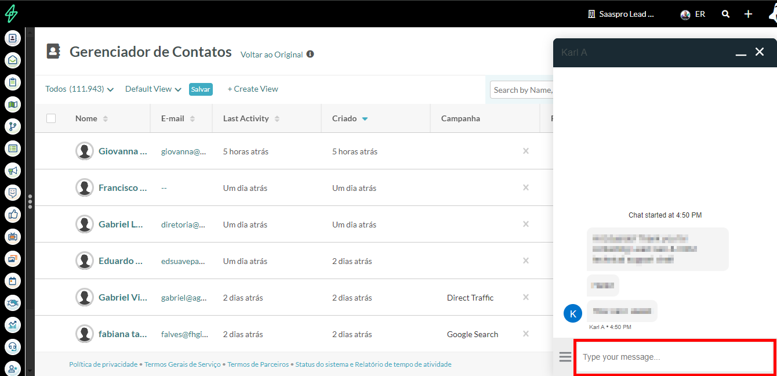Expand the Todos (111.943) filter dropdown
Viewport: 777px width, 376px height.
[x=79, y=89]
